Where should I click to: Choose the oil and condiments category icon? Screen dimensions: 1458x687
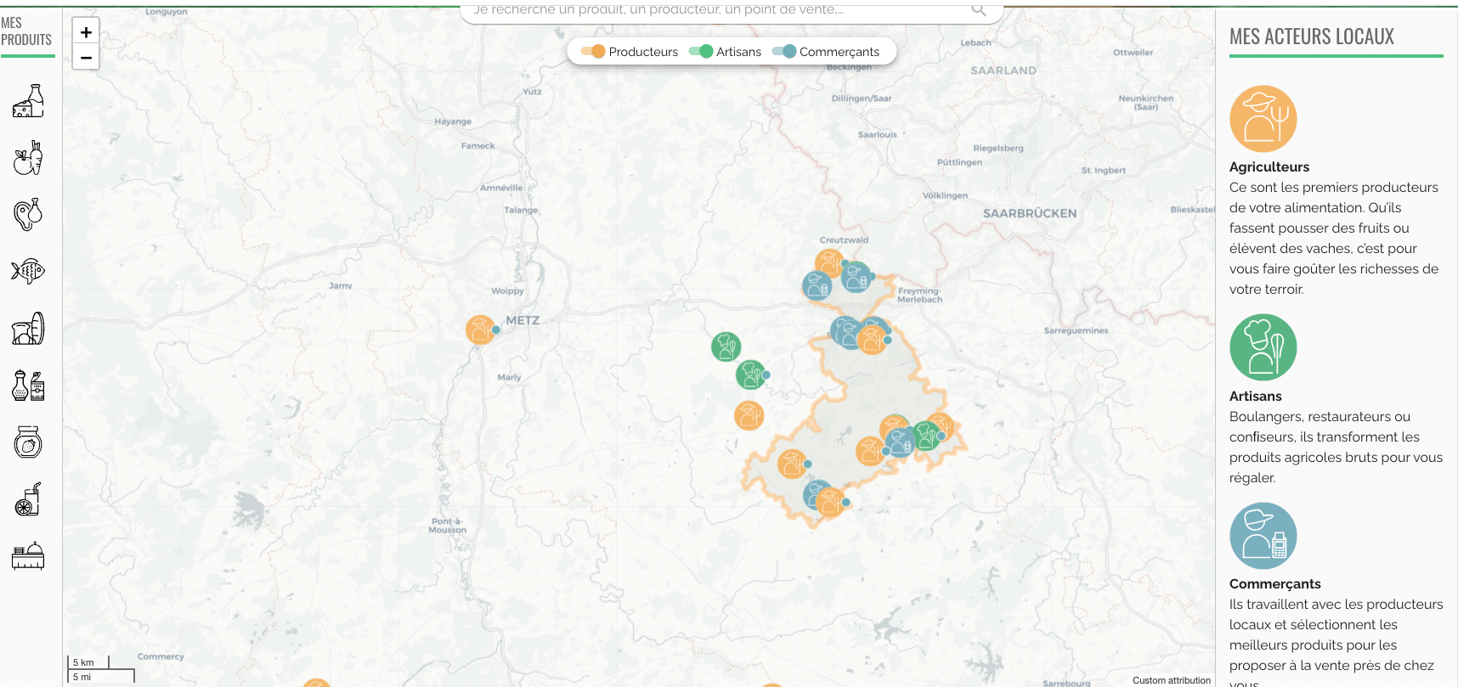(x=28, y=386)
